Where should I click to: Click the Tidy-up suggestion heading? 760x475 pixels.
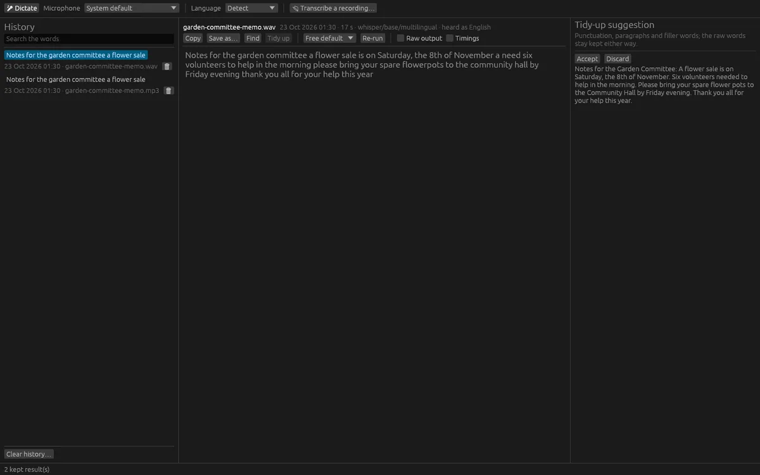614,25
